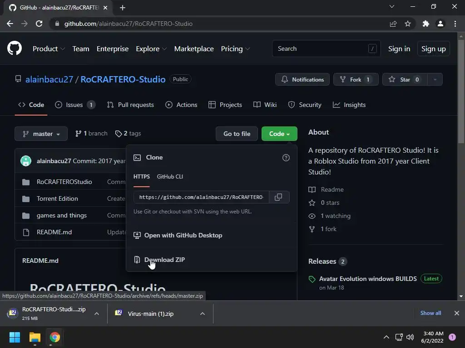The height and width of the screenshot is (348, 465).
Task: Click the tab search chevron in title bar
Action: click(392, 6)
